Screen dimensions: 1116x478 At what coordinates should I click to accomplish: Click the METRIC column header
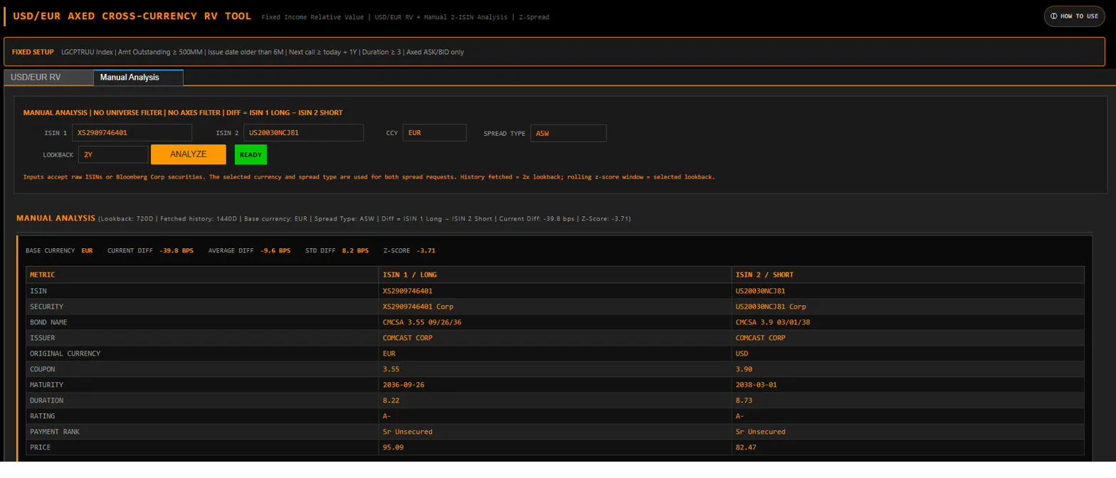[x=202, y=275]
